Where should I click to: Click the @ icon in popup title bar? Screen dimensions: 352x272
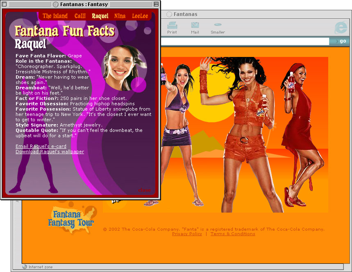click(56, 4)
